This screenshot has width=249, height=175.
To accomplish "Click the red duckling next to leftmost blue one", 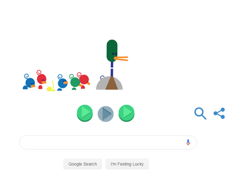I will tap(41, 79).
